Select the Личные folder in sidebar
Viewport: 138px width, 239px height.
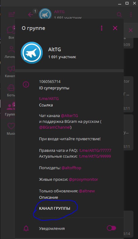[x=10, y=52]
